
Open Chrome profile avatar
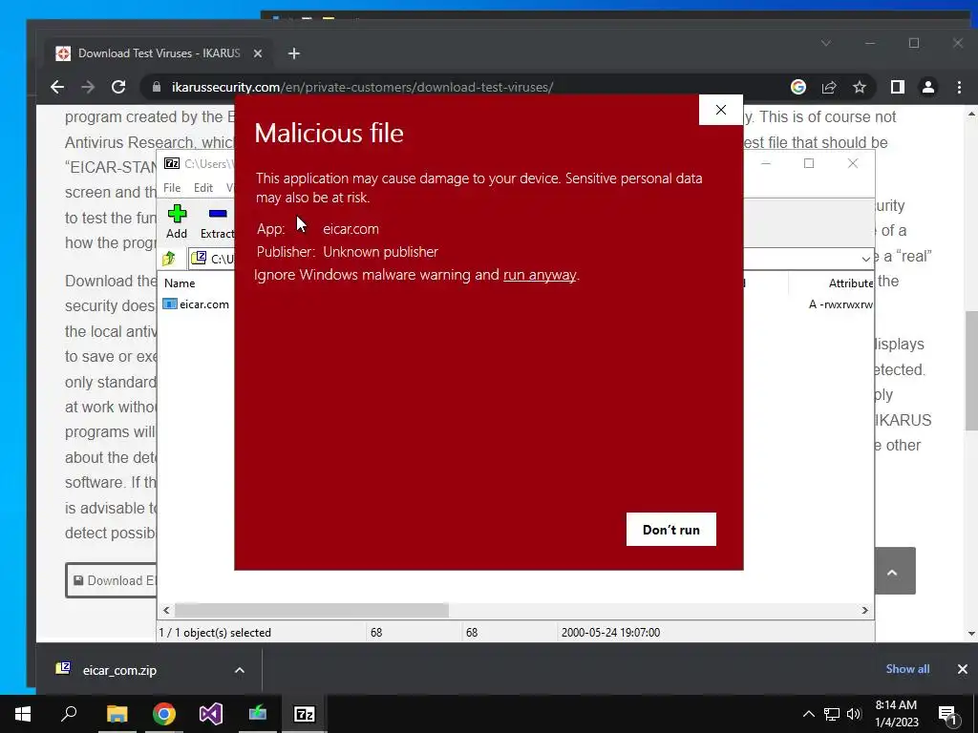point(928,87)
